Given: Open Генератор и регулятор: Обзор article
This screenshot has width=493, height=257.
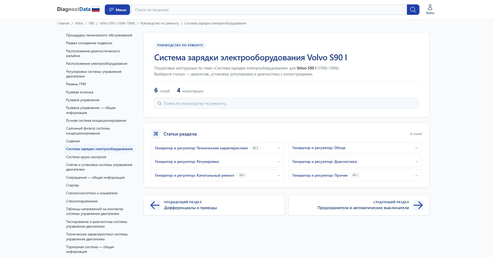Looking at the screenshot, I should (x=355, y=148).
